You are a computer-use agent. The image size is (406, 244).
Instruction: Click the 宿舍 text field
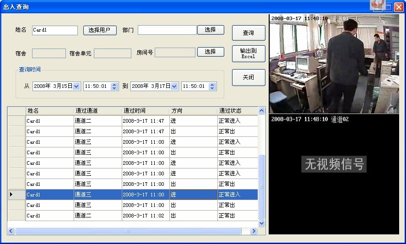pos(49,54)
